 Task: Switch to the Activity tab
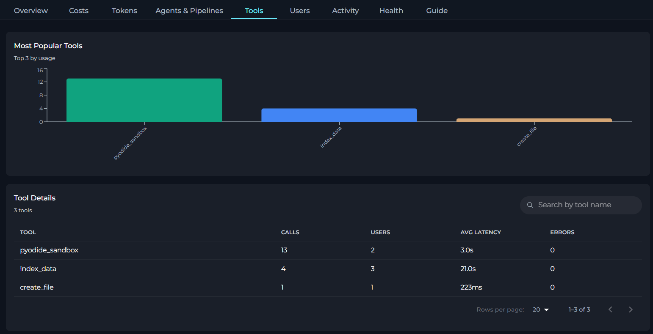click(346, 11)
